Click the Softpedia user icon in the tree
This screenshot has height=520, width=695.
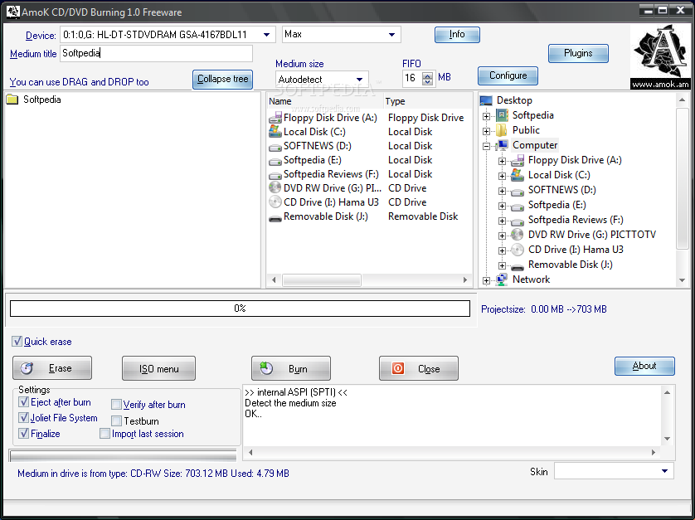coord(502,116)
